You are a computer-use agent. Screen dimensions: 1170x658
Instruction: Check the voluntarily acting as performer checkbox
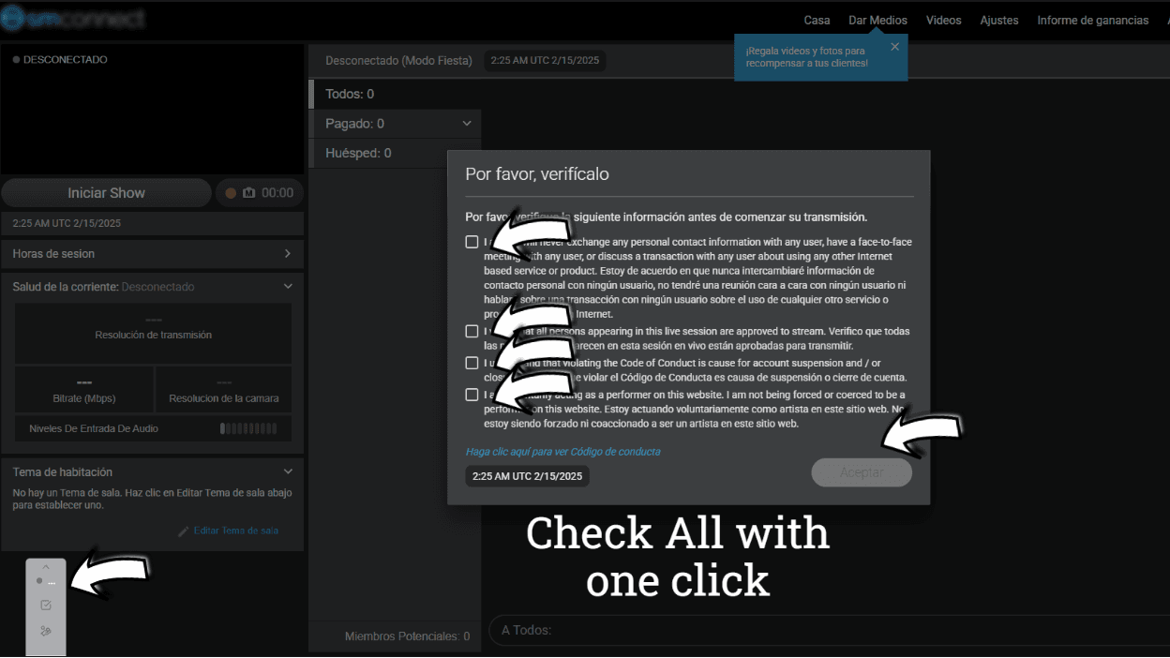[x=472, y=395]
